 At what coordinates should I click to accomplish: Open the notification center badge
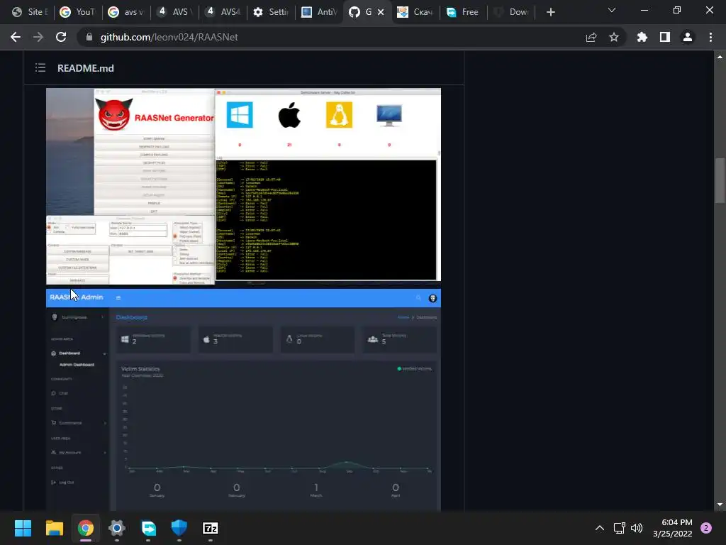pos(706,528)
